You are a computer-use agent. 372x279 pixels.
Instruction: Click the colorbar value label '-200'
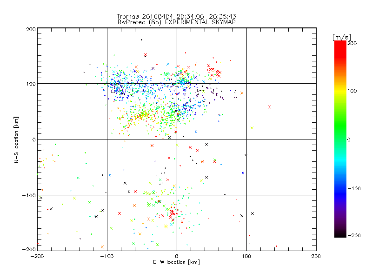click(x=354, y=235)
